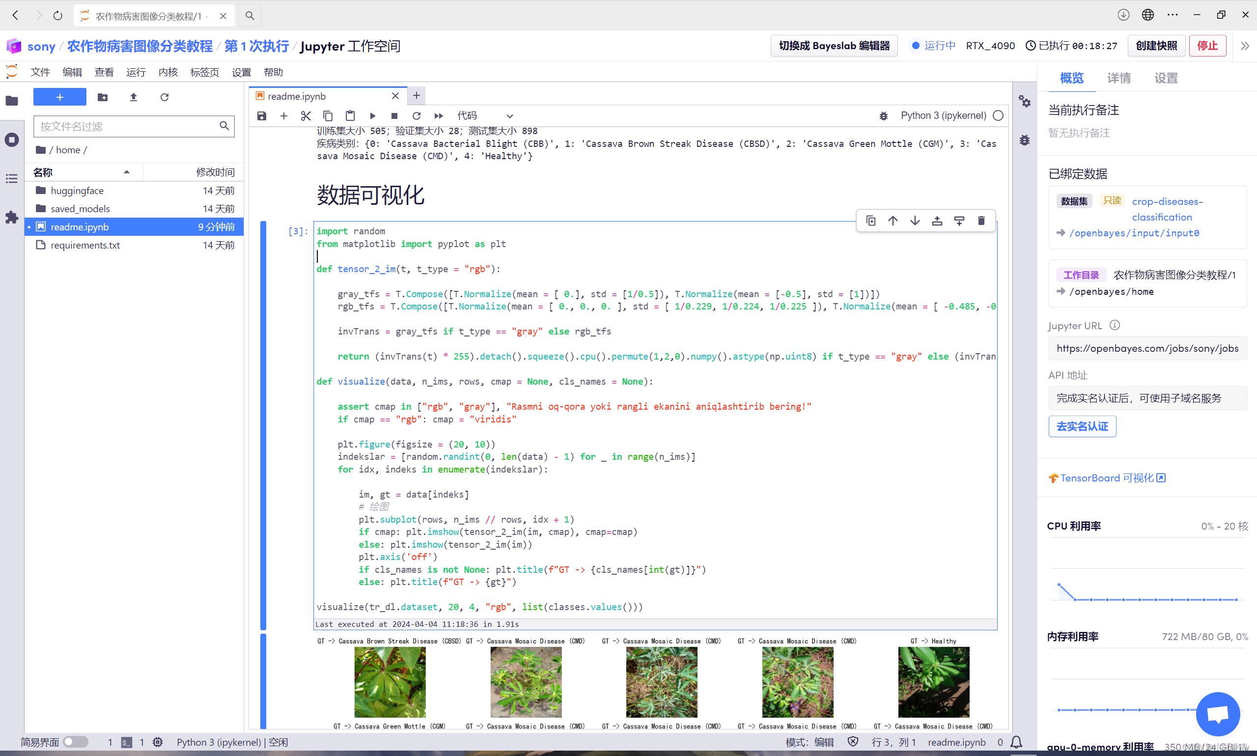Enable the debugger bug icon

click(883, 115)
